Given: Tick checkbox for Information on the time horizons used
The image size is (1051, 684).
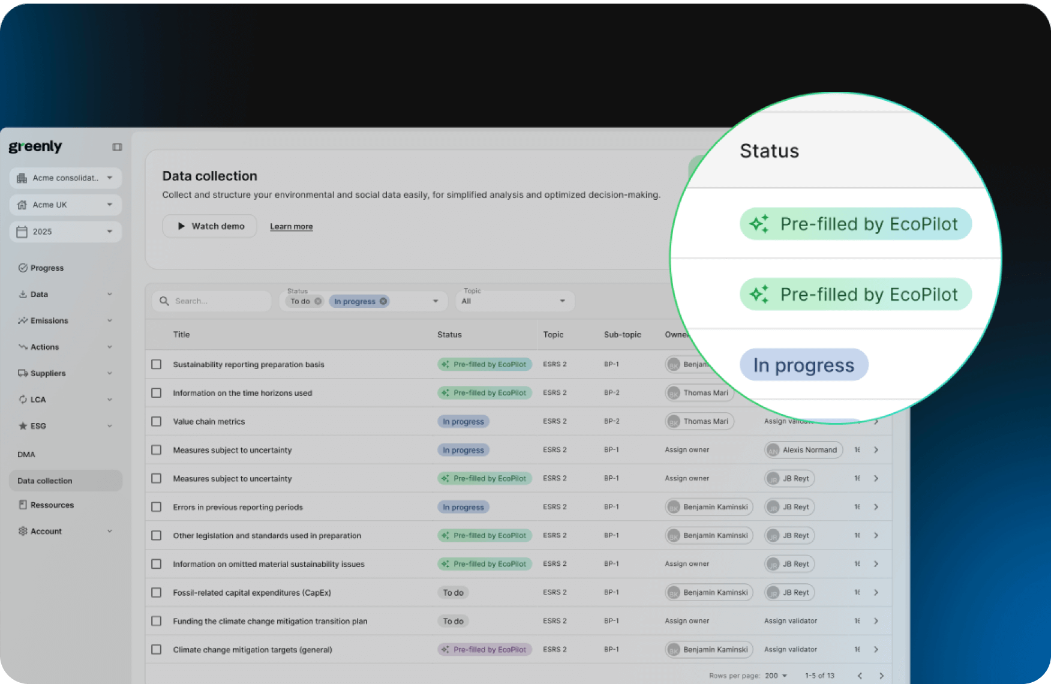Looking at the screenshot, I should (x=157, y=393).
